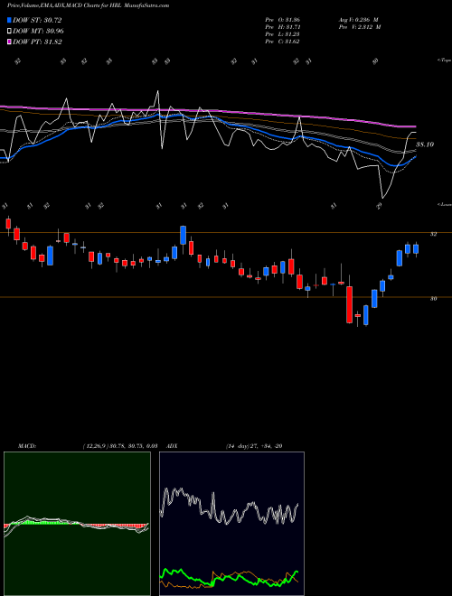Open the dark blue ADX chart panel
This screenshot has width=452, height=596.
(x=231, y=524)
